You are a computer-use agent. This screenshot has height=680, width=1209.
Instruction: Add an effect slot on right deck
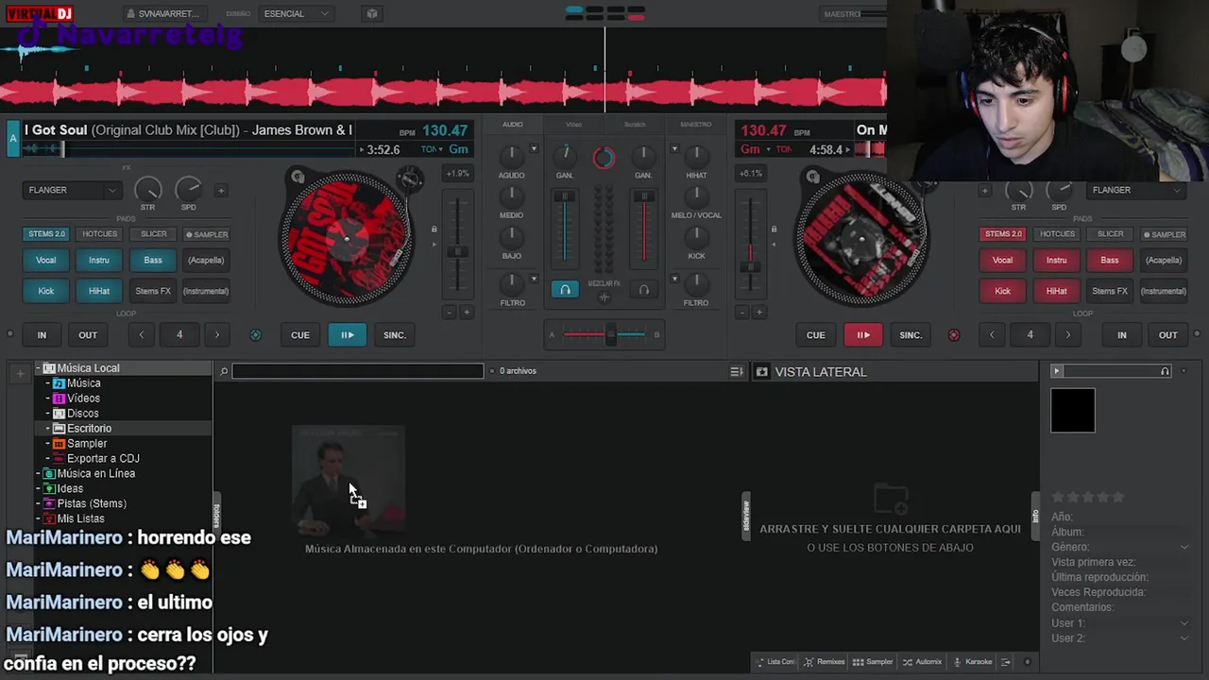[984, 191]
